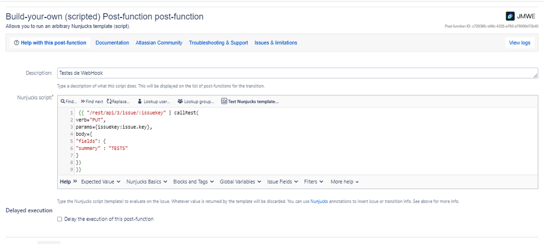Enable delay the execution of this post-function
The image size is (544, 244).
[59, 219]
